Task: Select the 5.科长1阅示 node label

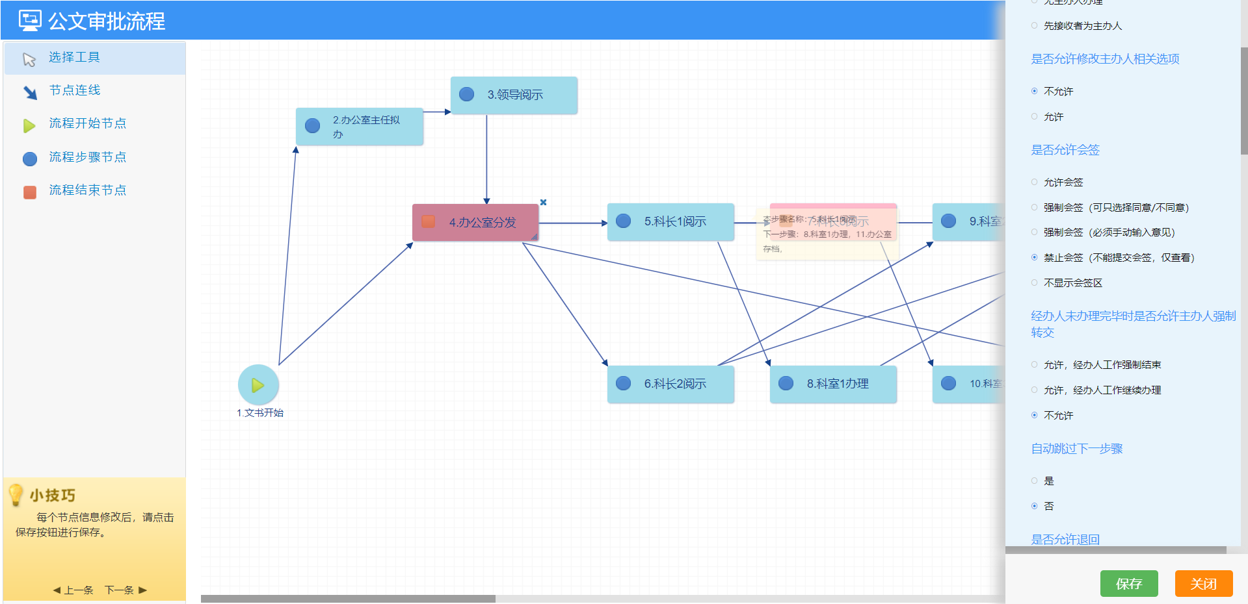Action: tap(675, 221)
